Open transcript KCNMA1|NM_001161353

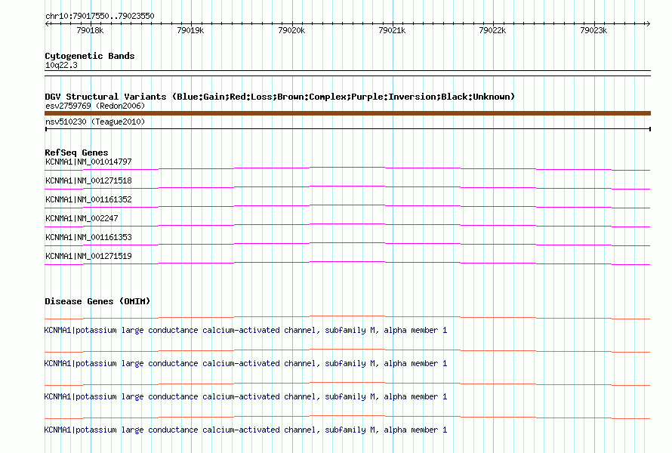(x=88, y=237)
